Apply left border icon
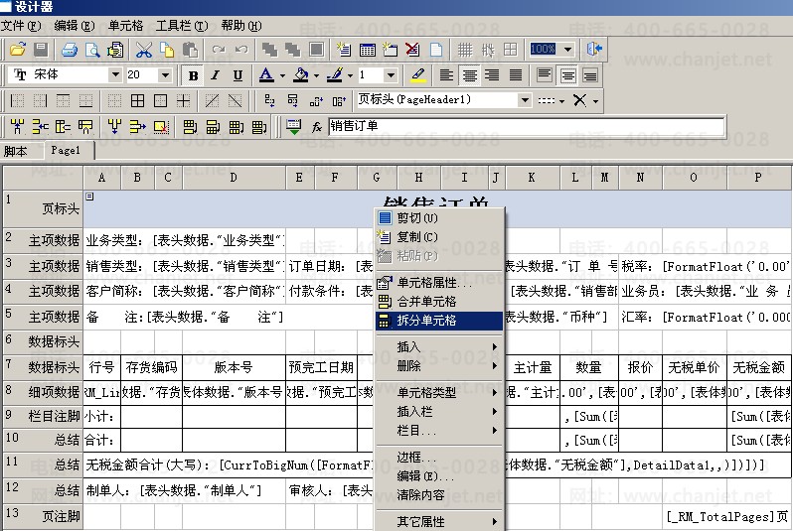This screenshot has width=793, height=531. [x=17, y=101]
